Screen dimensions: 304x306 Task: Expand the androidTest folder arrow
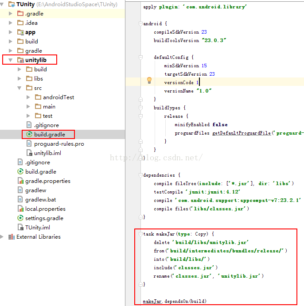28,97
